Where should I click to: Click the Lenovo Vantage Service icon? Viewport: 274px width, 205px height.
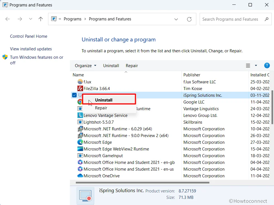(x=80, y=115)
